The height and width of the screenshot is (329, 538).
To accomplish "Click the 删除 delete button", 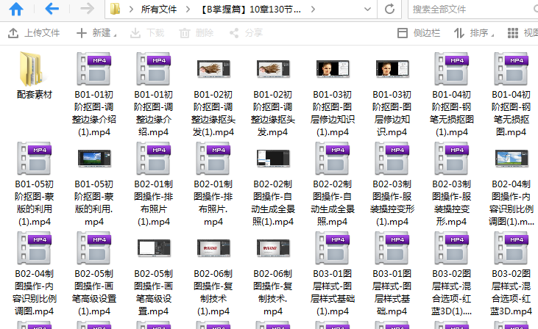I will 197,33.
